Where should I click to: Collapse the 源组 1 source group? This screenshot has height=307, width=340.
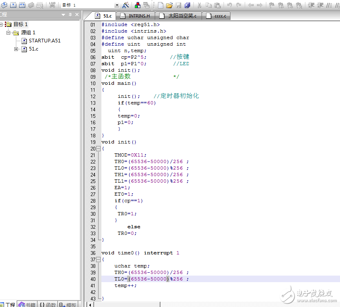[8, 33]
